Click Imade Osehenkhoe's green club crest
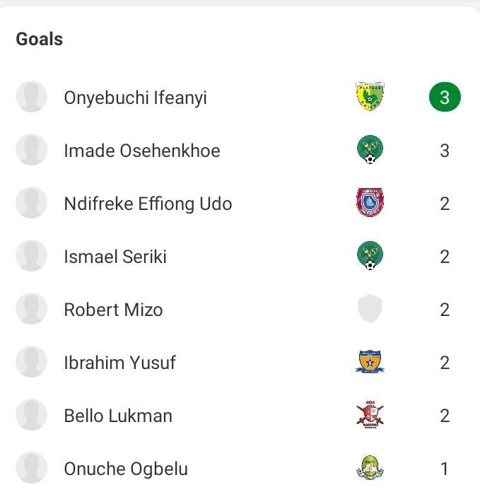The height and width of the screenshot is (492, 480). pyautogui.click(x=370, y=151)
